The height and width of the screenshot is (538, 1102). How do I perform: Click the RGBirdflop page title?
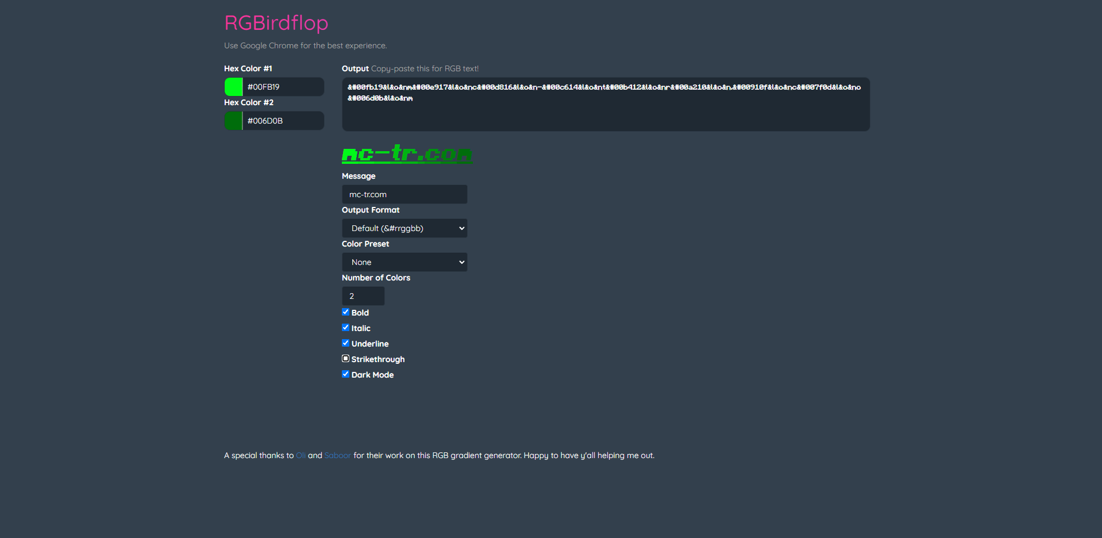click(x=276, y=23)
